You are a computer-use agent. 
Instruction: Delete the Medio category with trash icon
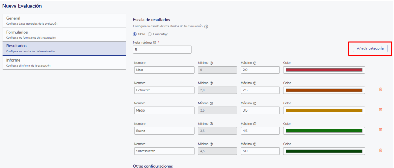pyautogui.click(x=381, y=109)
